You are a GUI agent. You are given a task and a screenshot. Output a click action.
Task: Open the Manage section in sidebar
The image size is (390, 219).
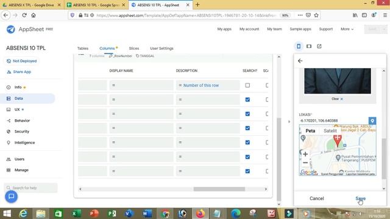tap(21, 170)
